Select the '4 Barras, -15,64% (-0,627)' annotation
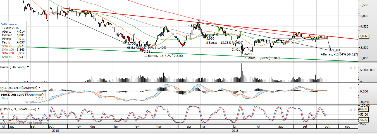This screenshot has height=134, width=377. point(339,54)
